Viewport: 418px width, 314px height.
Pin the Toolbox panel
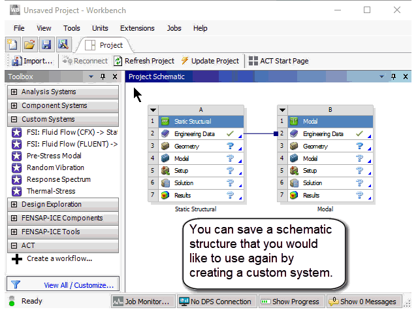coord(103,77)
